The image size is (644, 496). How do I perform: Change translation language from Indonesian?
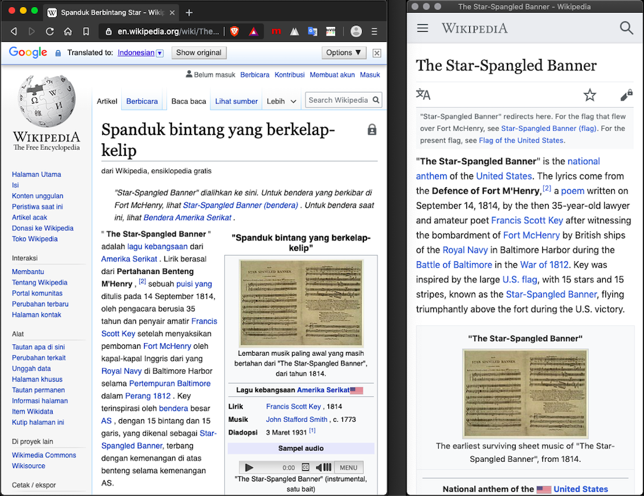pyautogui.click(x=140, y=53)
